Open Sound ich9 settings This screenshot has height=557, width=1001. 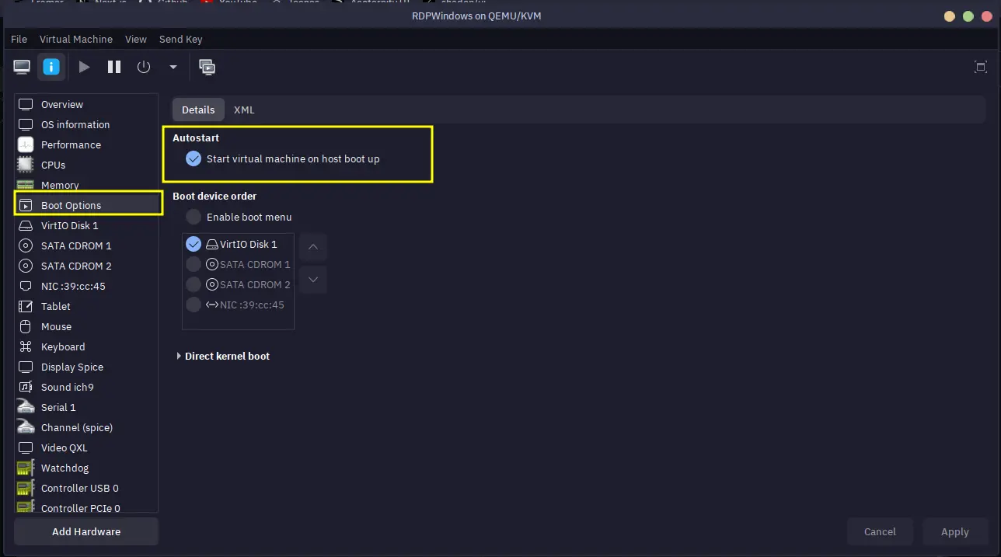pos(86,387)
